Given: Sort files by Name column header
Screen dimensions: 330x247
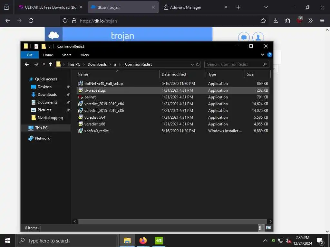Looking at the screenshot, I should tap(118, 74).
